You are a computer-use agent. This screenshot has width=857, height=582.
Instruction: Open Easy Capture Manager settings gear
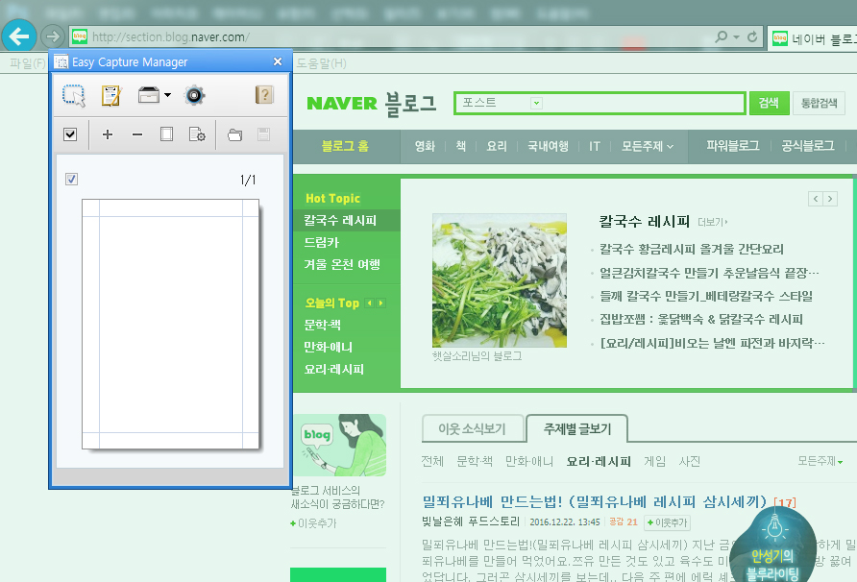pyautogui.click(x=194, y=95)
